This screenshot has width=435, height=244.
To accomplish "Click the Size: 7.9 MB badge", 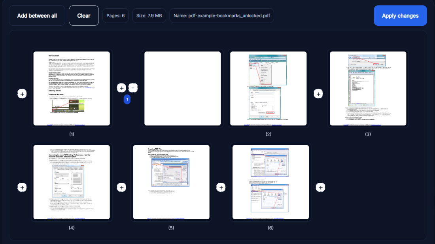I will pyautogui.click(x=149, y=15).
